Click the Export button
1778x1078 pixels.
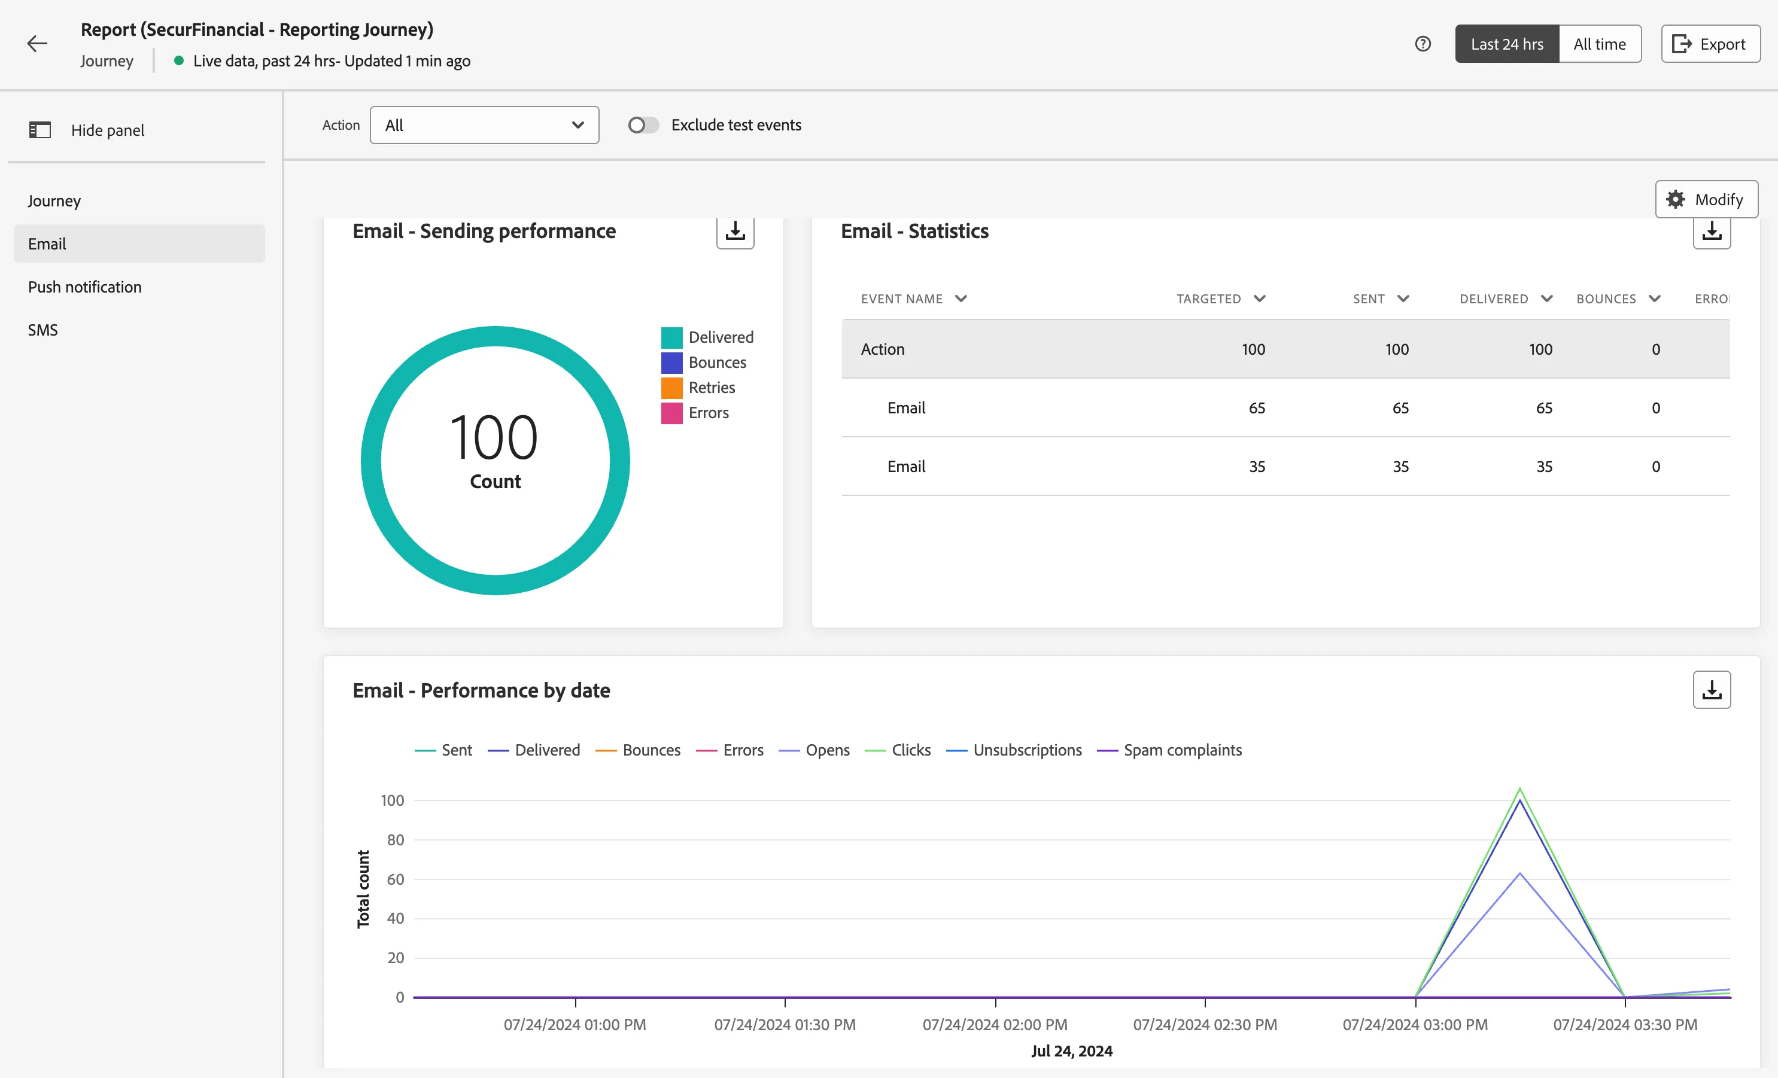click(1710, 44)
